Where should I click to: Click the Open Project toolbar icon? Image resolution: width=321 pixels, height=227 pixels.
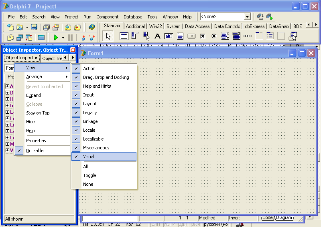tap(56, 27)
